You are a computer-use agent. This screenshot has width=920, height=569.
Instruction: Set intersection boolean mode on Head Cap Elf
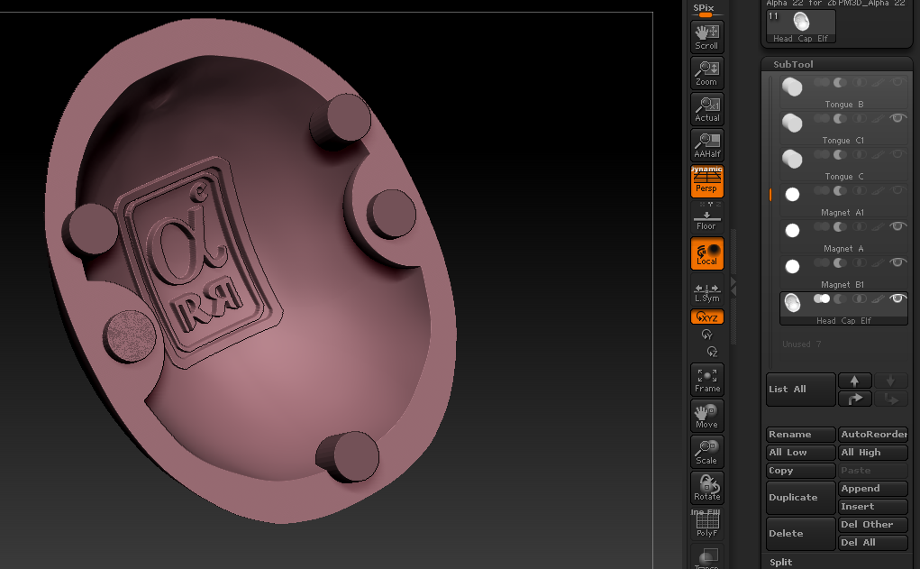tap(860, 298)
